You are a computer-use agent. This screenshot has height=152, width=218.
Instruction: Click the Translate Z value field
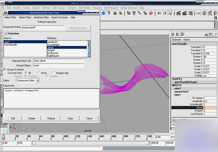pyautogui.click(x=210, y=53)
